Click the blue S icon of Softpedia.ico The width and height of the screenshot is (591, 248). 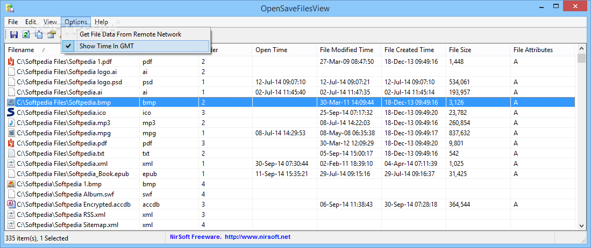11,112
